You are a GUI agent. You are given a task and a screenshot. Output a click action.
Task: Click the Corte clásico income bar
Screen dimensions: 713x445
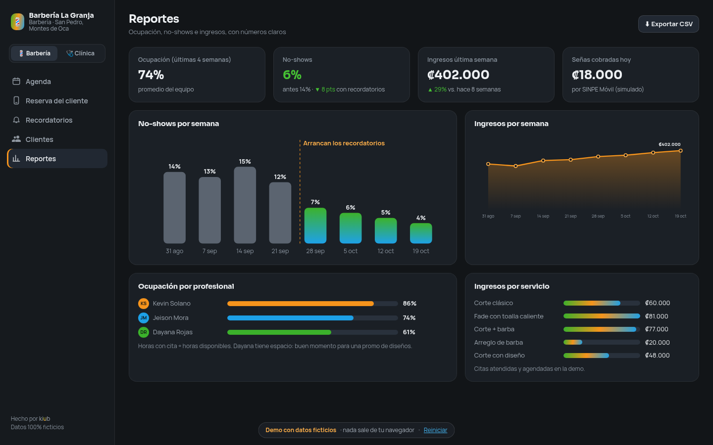coord(602,303)
